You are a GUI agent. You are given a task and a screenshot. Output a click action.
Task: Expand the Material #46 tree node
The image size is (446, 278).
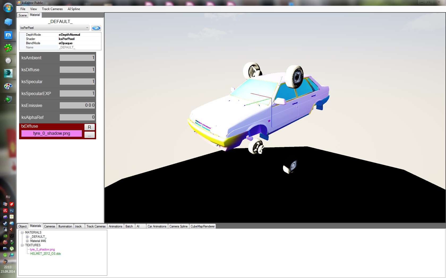27,241
